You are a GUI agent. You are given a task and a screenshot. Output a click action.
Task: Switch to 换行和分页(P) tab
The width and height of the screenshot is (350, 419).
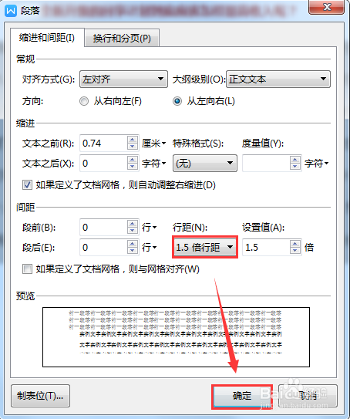(122, 39)
